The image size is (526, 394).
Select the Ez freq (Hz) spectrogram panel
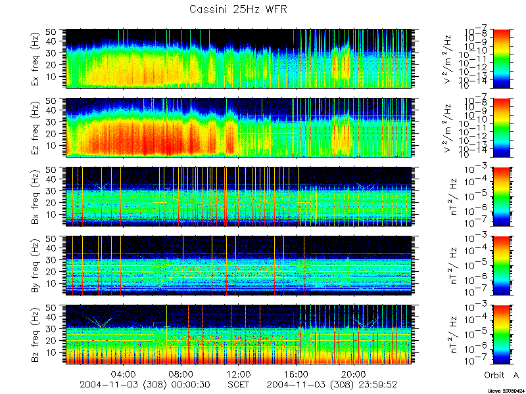tap(238, 127)
